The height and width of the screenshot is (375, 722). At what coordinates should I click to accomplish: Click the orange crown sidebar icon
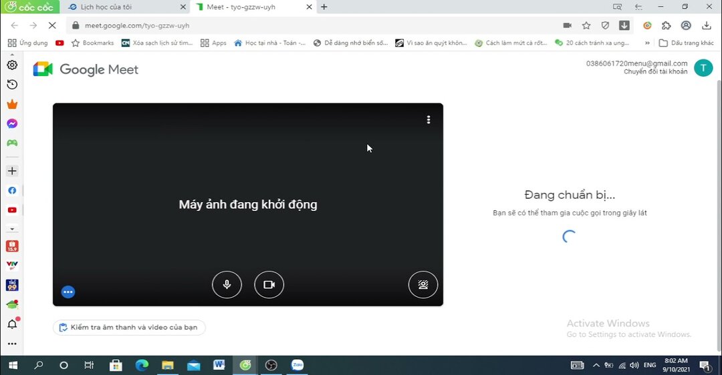[x=13, y=104]
